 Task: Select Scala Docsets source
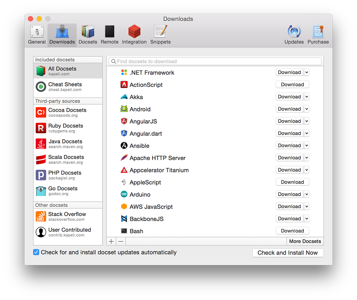(x=68, y=159)
